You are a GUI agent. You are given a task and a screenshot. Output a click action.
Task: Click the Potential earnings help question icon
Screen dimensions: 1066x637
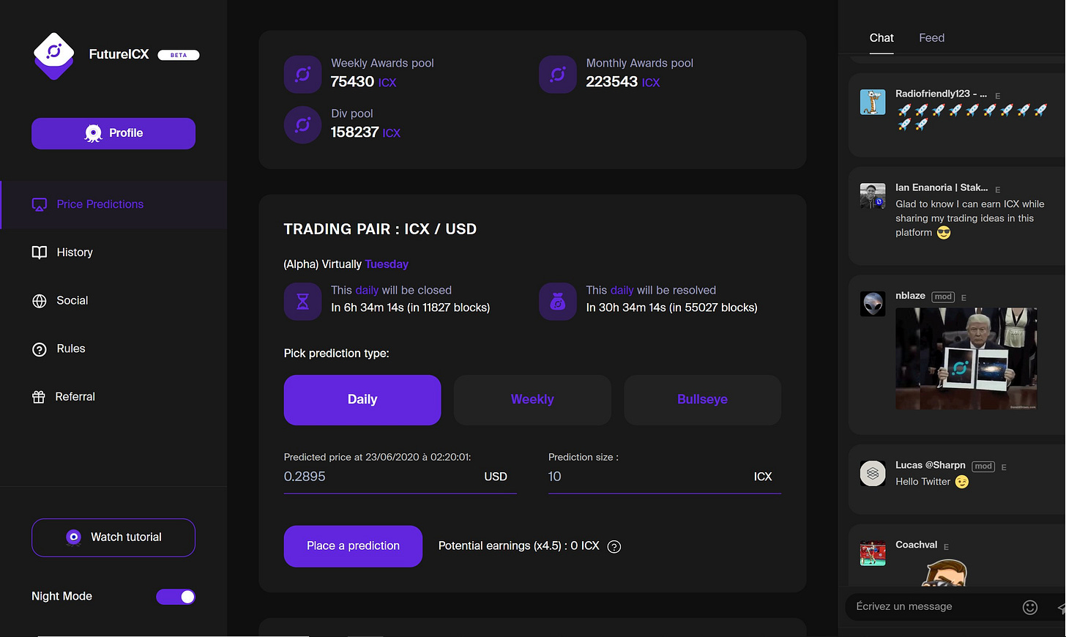[x=614, y=547]
